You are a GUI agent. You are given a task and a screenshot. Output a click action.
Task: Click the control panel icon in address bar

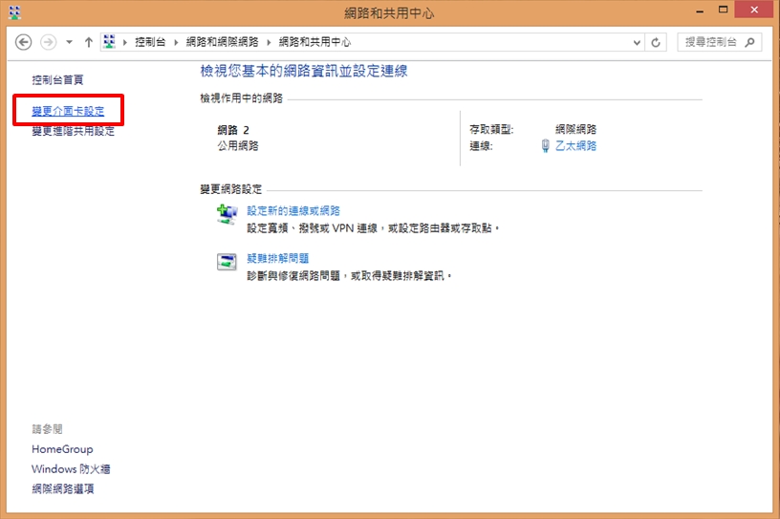tap(109, 42)
